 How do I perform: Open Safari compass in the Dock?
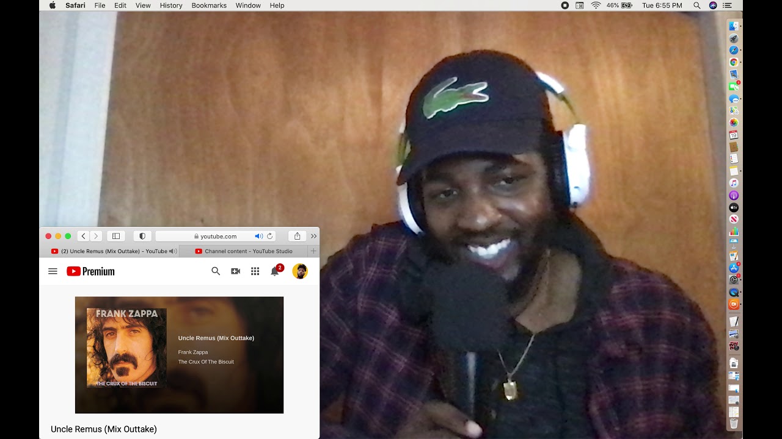tap(734, 50)
